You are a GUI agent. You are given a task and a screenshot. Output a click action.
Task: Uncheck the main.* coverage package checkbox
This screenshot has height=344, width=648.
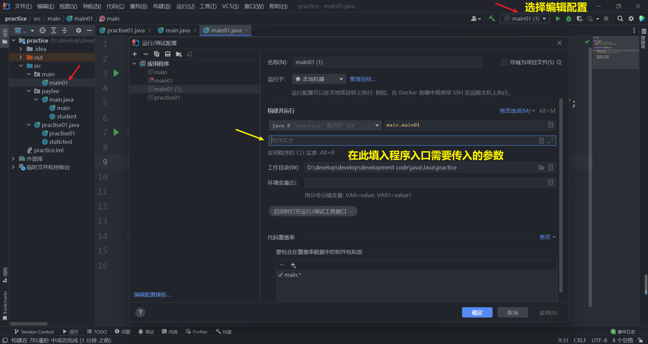(280, 274)
